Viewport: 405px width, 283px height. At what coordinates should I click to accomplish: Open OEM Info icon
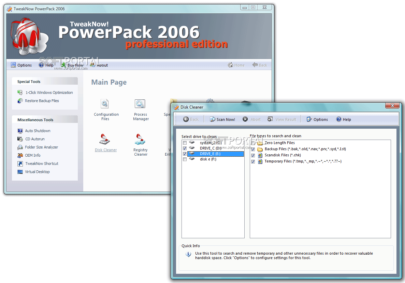coord(20,155)
